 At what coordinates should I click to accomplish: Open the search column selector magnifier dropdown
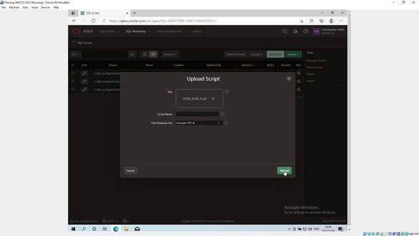coord(75,54)
